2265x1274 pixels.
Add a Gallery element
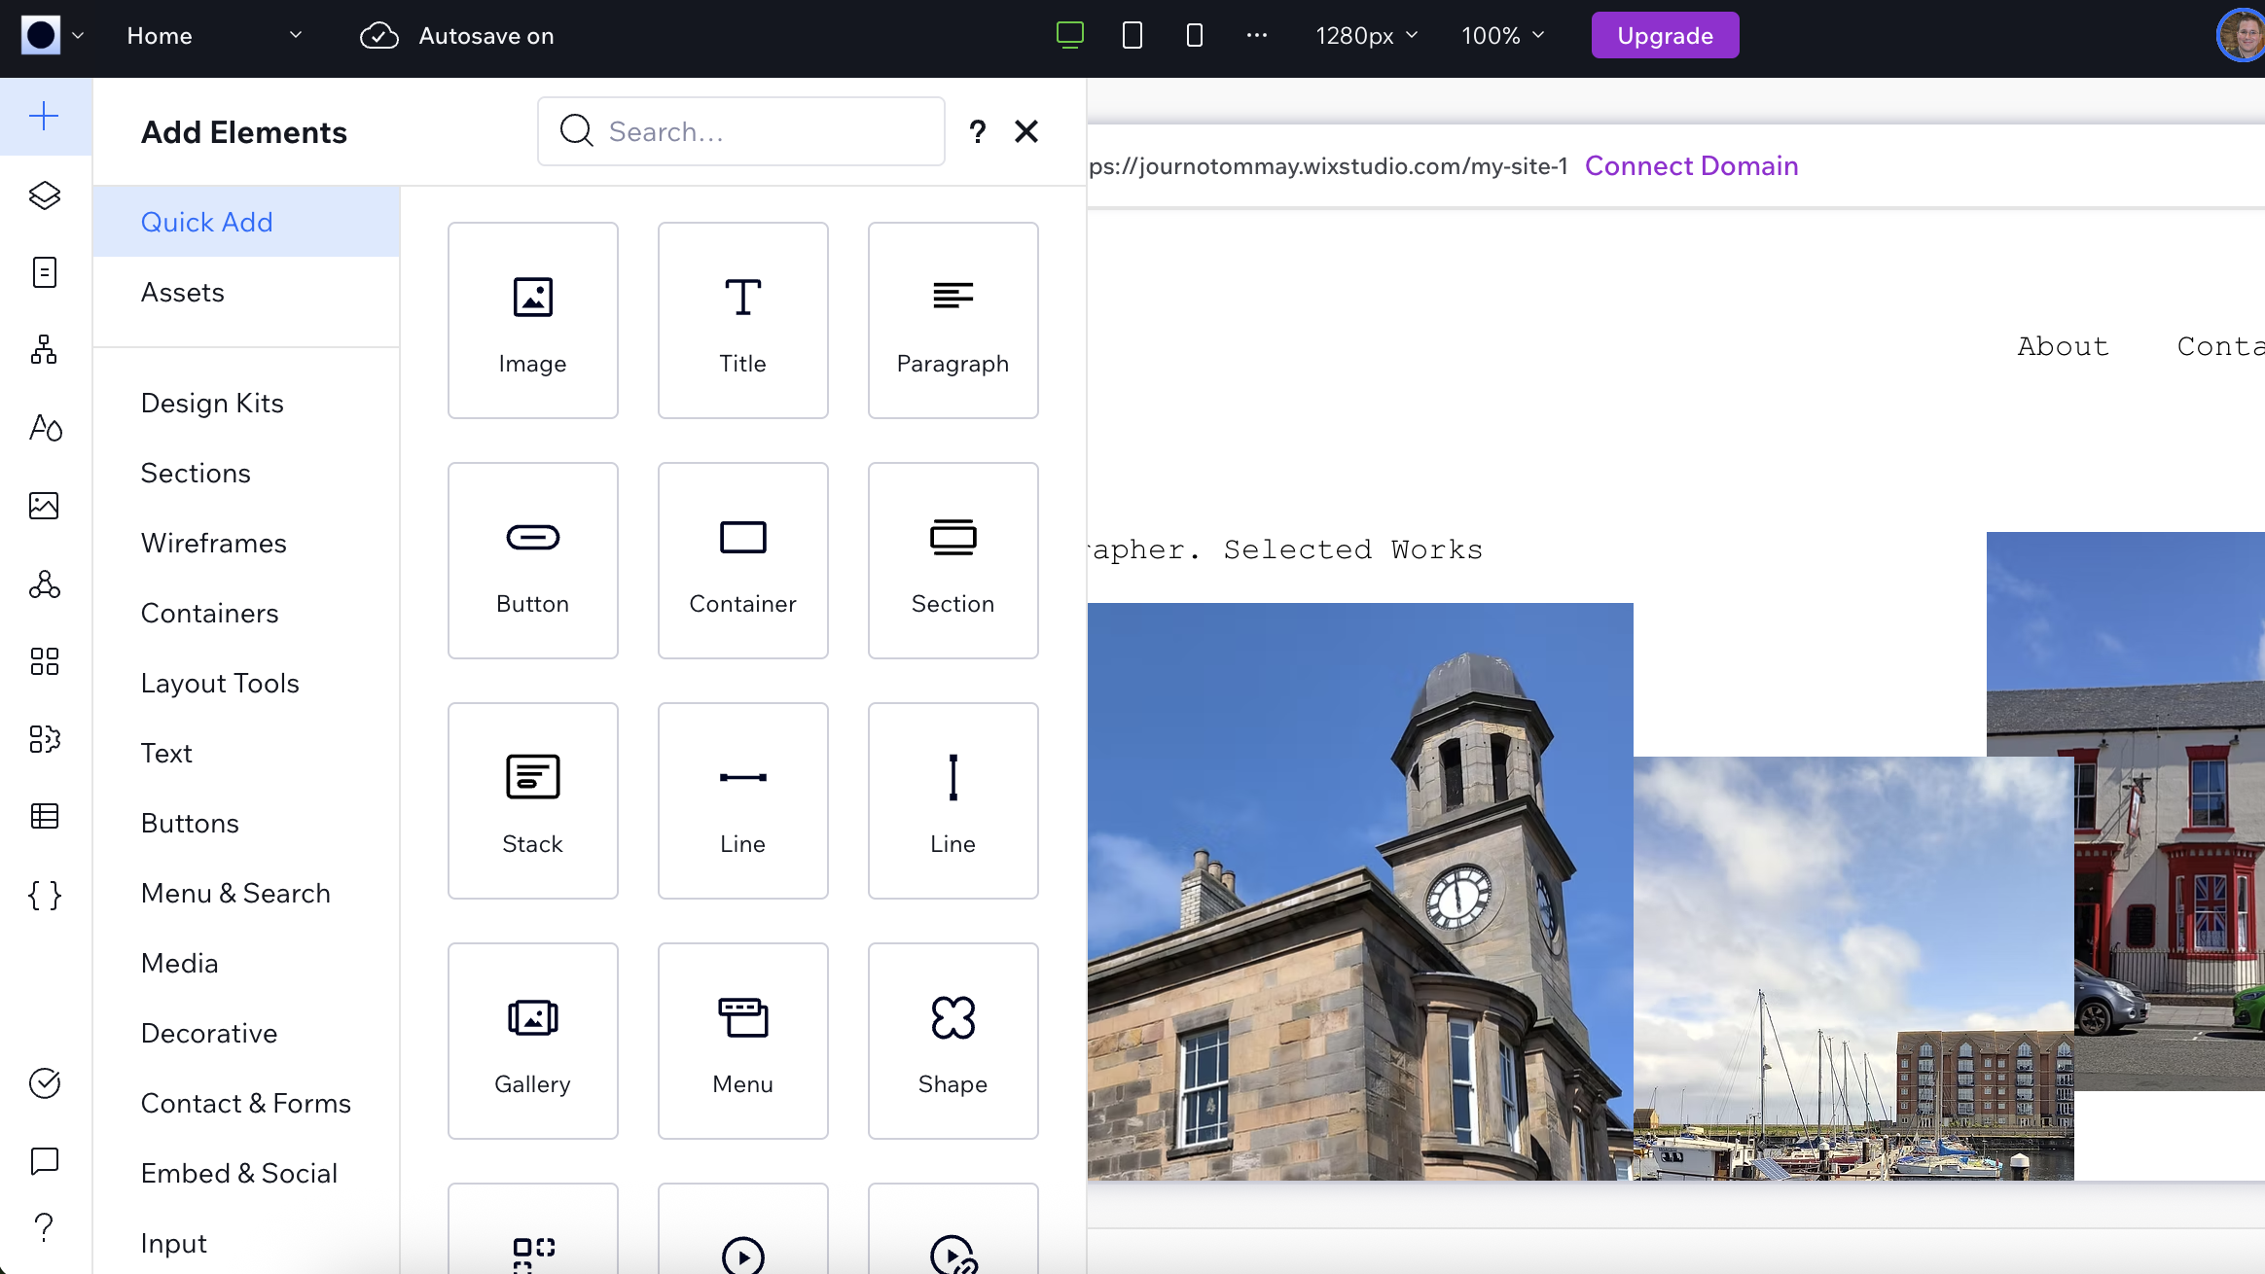[533, 1042]
